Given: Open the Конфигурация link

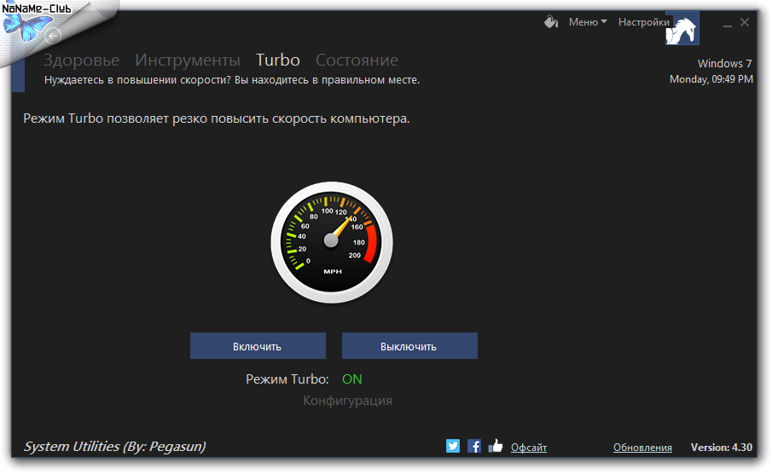Looking at the screenshot, I should [347, 401].
